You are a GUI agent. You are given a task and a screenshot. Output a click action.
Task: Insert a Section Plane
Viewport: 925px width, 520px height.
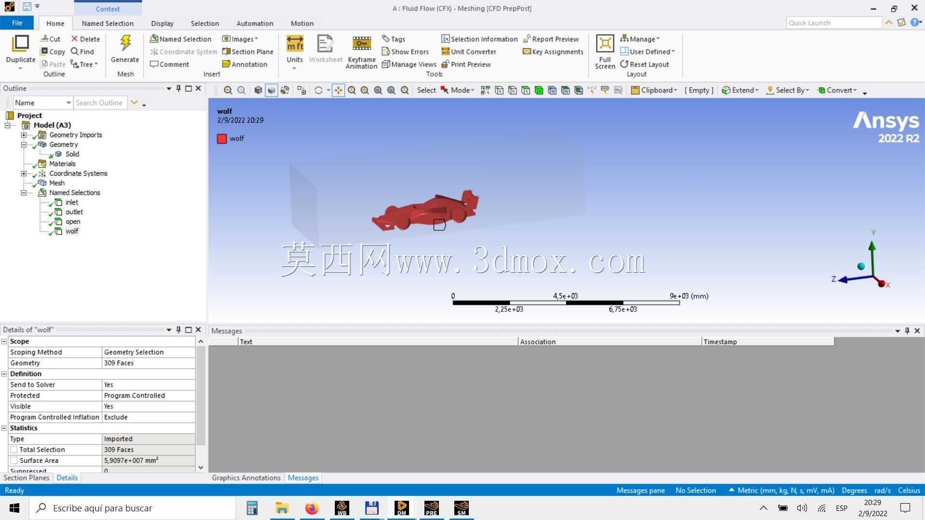click(x=248, y=52)
